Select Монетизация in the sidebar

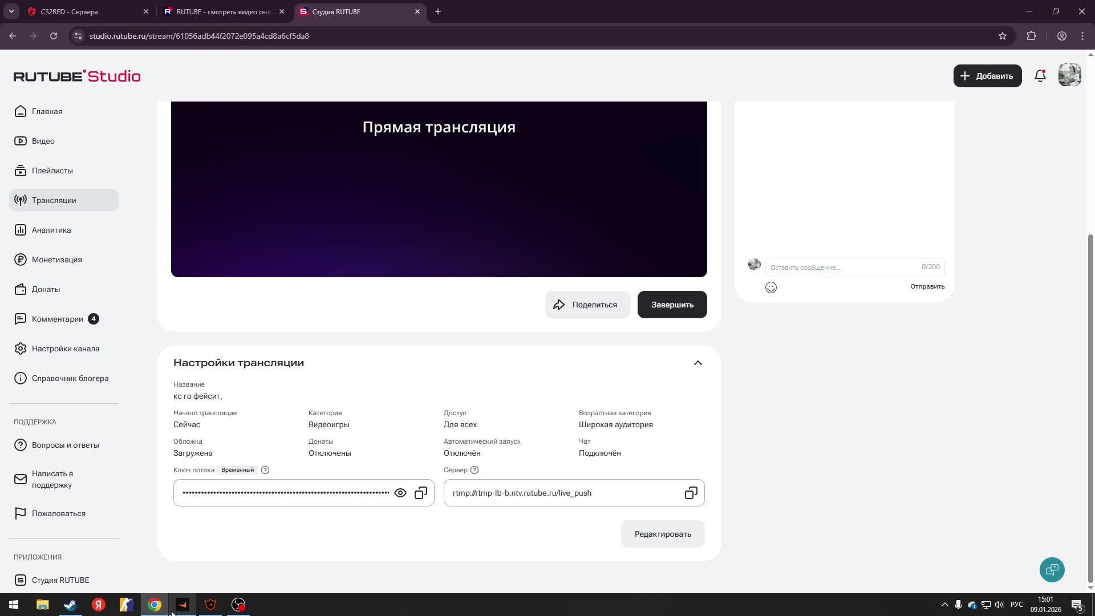pyautogui.click(x=56, y=260)
